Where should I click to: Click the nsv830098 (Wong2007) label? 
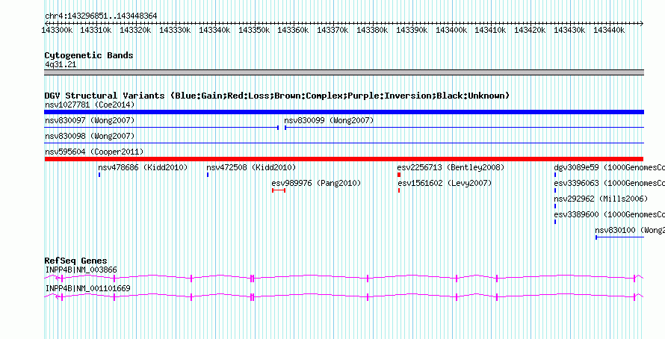[90, 136]
